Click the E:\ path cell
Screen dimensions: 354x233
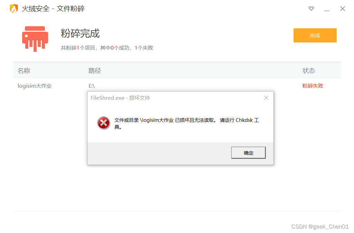coord(92,86)
